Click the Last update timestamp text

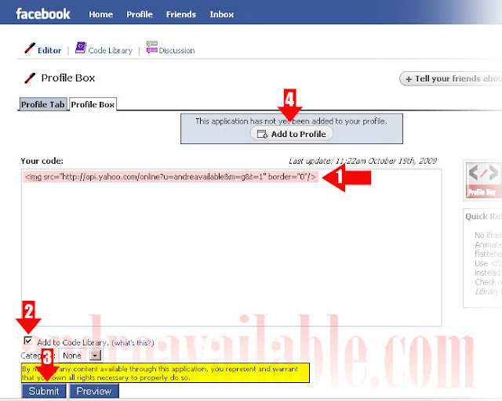(x=362, y=161)
